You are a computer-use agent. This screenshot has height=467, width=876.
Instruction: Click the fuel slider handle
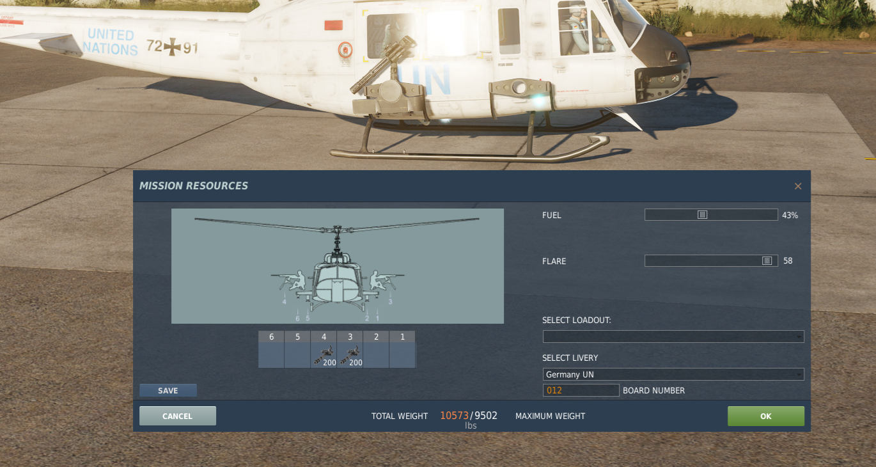pos(702,215)
